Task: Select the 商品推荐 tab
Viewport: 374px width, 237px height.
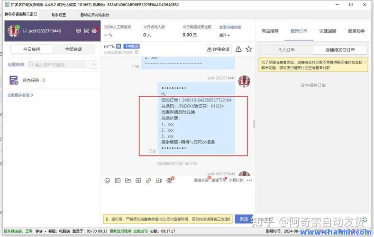Action: click(270, 31)
